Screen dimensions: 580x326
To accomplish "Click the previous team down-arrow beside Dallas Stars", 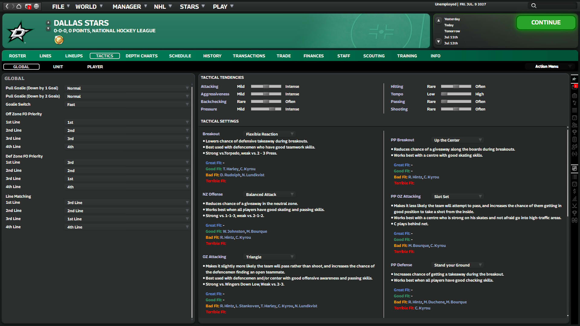I will pos(48,29).
